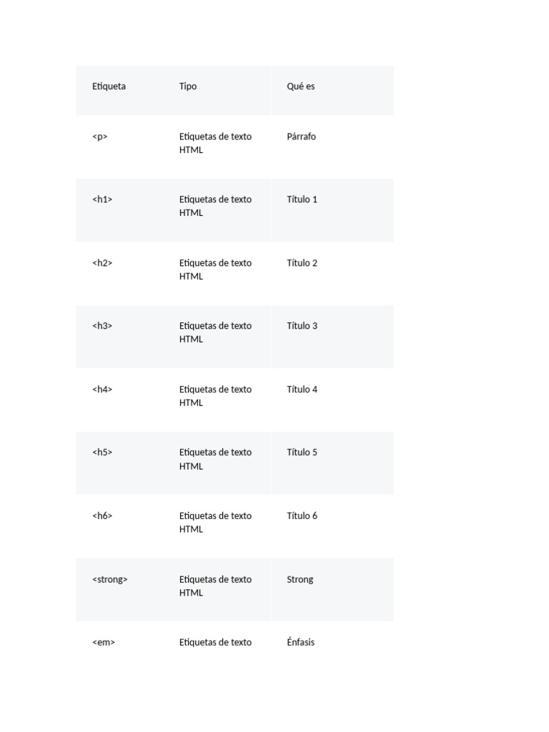Select the <h3> tag cell

tap(102, 326)
